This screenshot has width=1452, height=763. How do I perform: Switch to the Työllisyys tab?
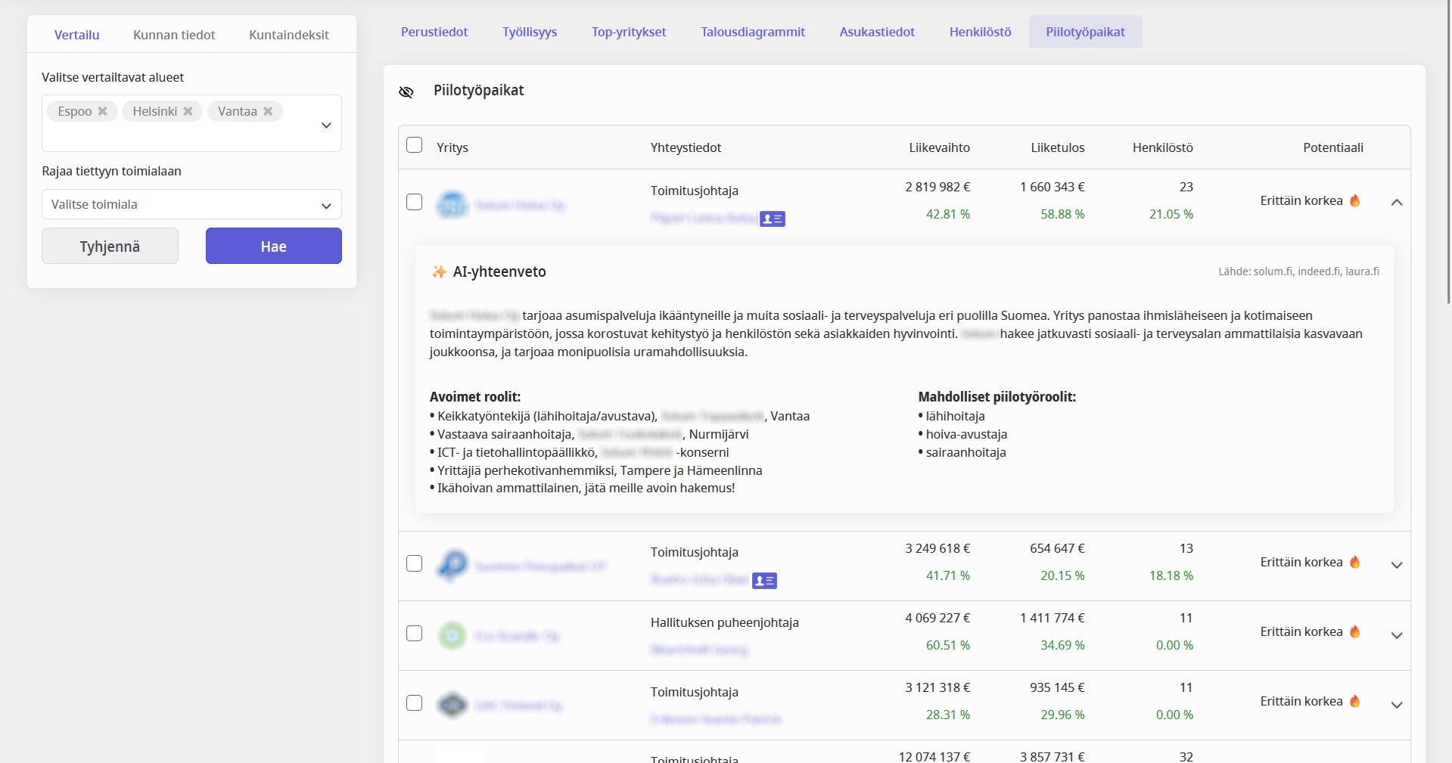click(x=530, y=32)
